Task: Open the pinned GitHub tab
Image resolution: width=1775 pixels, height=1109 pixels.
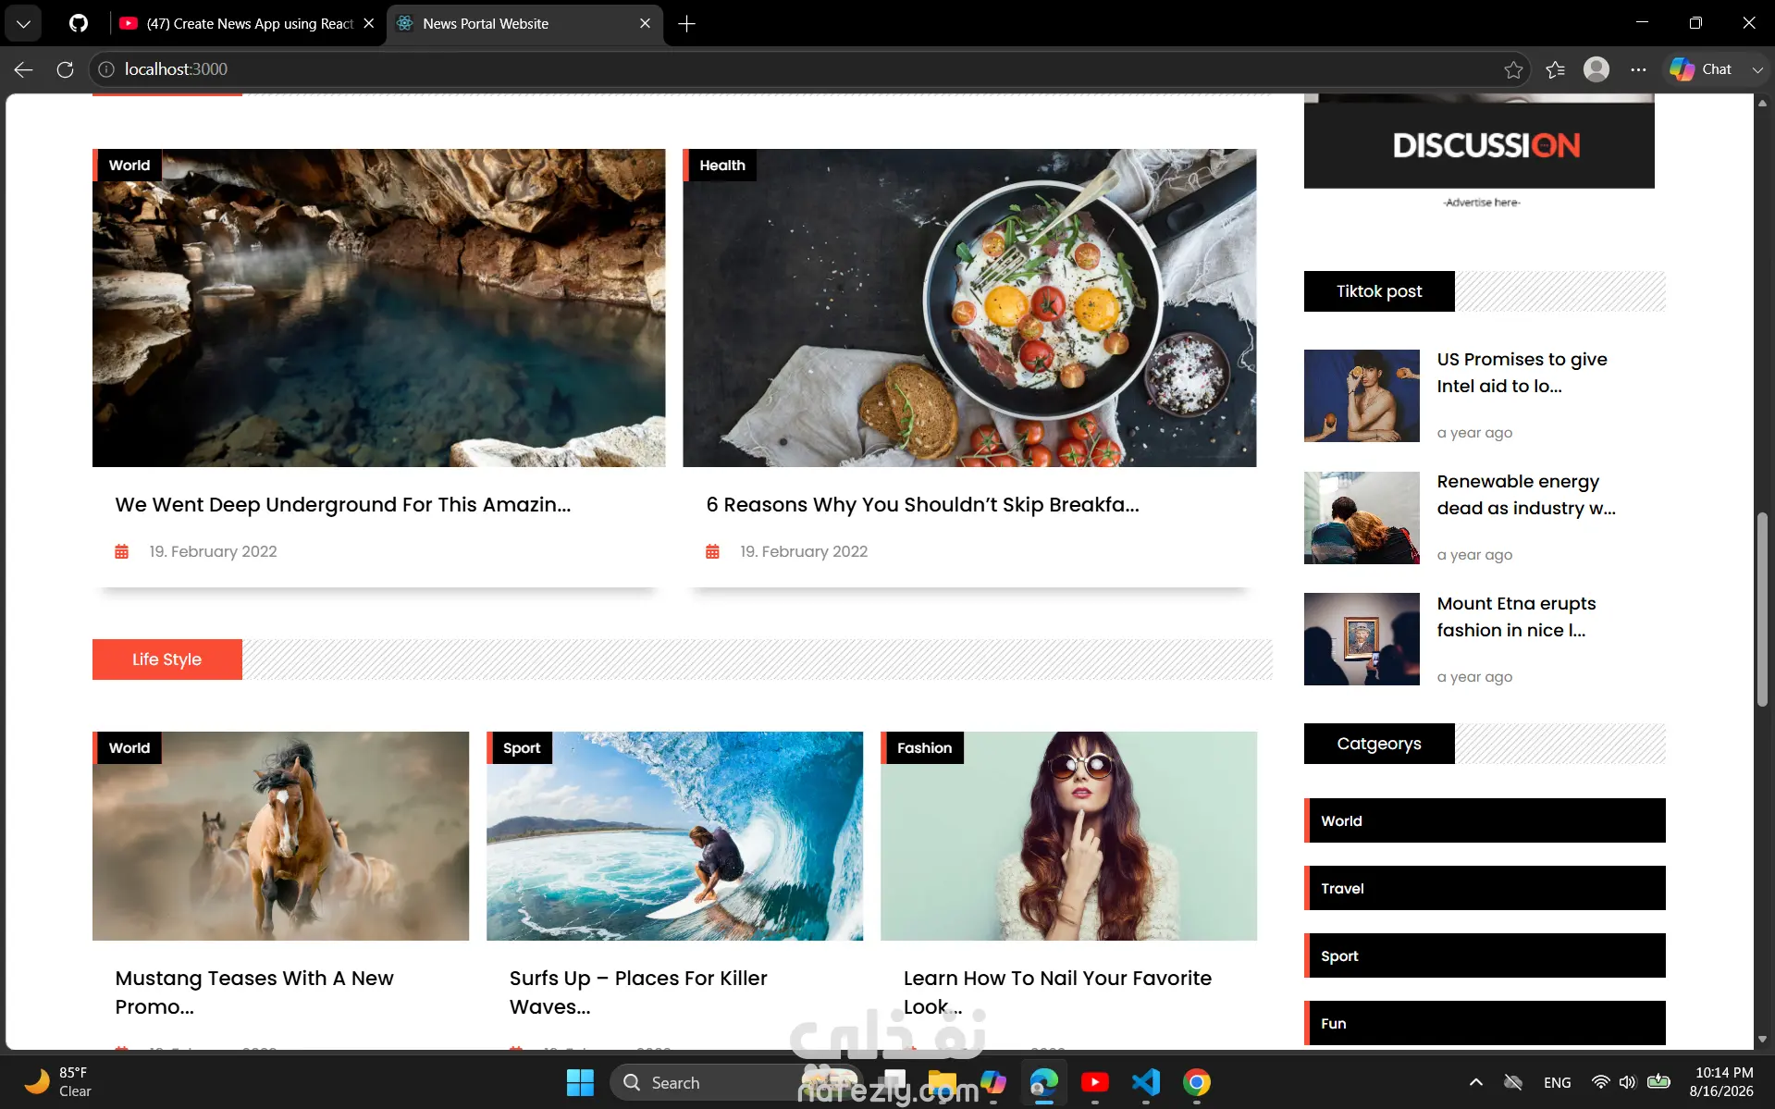Action: (x=79, y=23)
